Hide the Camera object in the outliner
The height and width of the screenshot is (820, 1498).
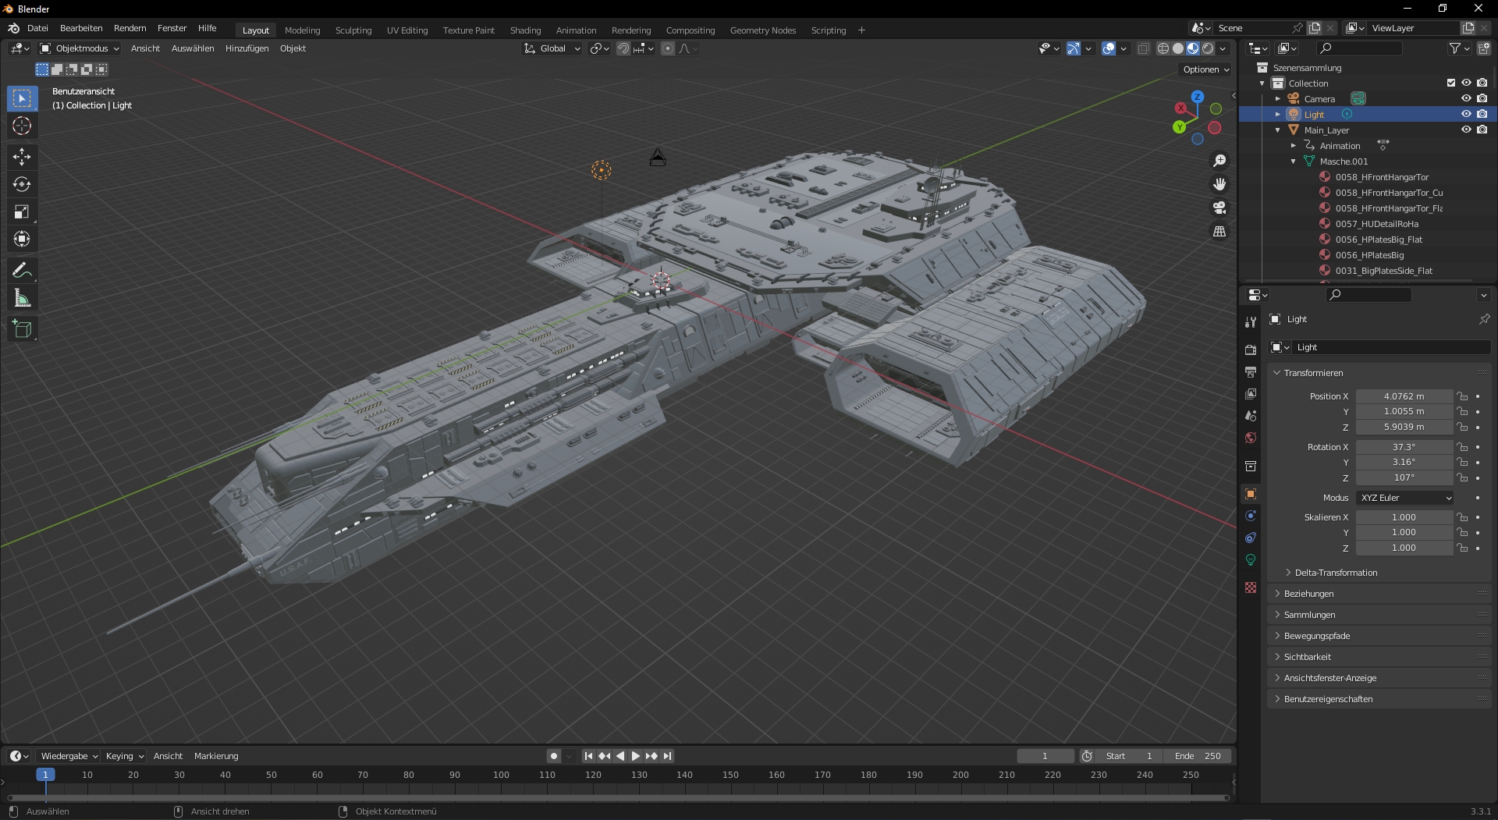point(1466,98)
